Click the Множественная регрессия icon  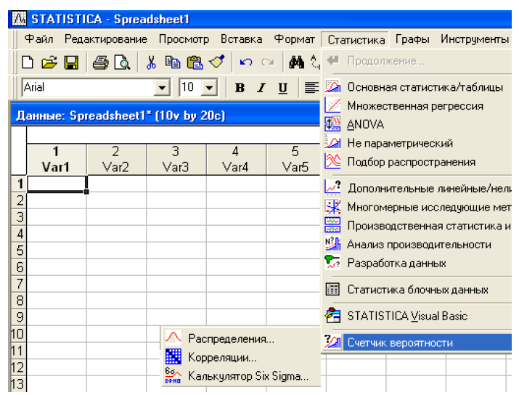click(x=332, y=105)
